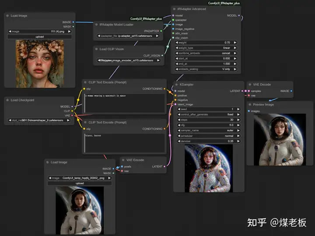Open the combine_embeds combo set to concat
This screenshot has height=236, width=315.
point(206,53)
